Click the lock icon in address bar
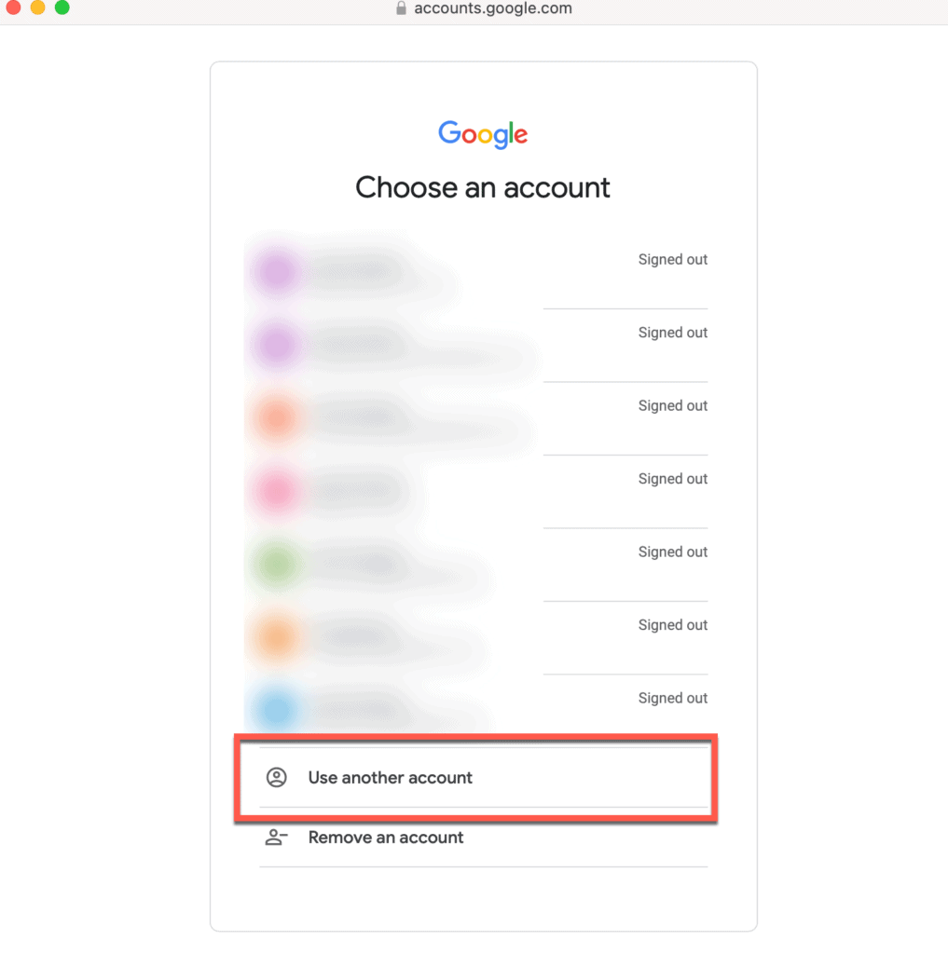This screenshot has height=954, width=948. (402, 8)
